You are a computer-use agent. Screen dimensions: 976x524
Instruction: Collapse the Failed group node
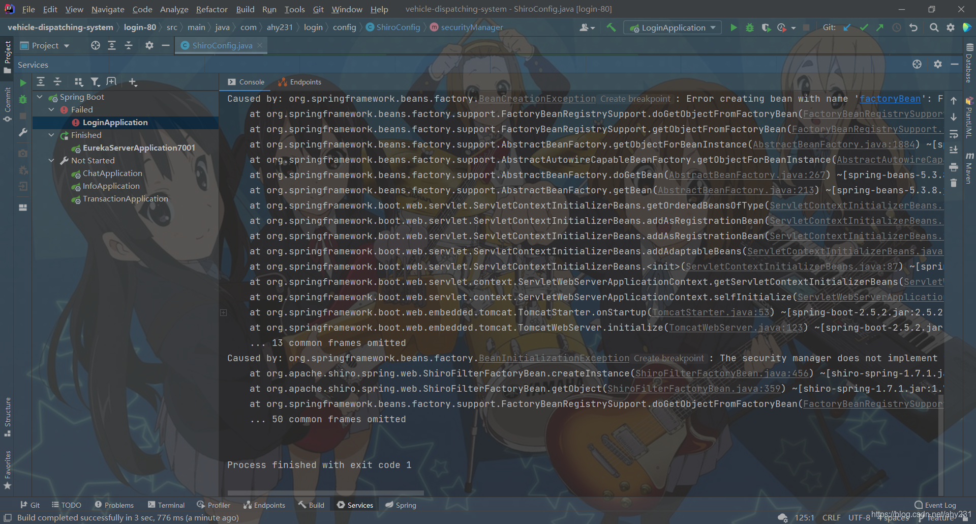(51, 109)
